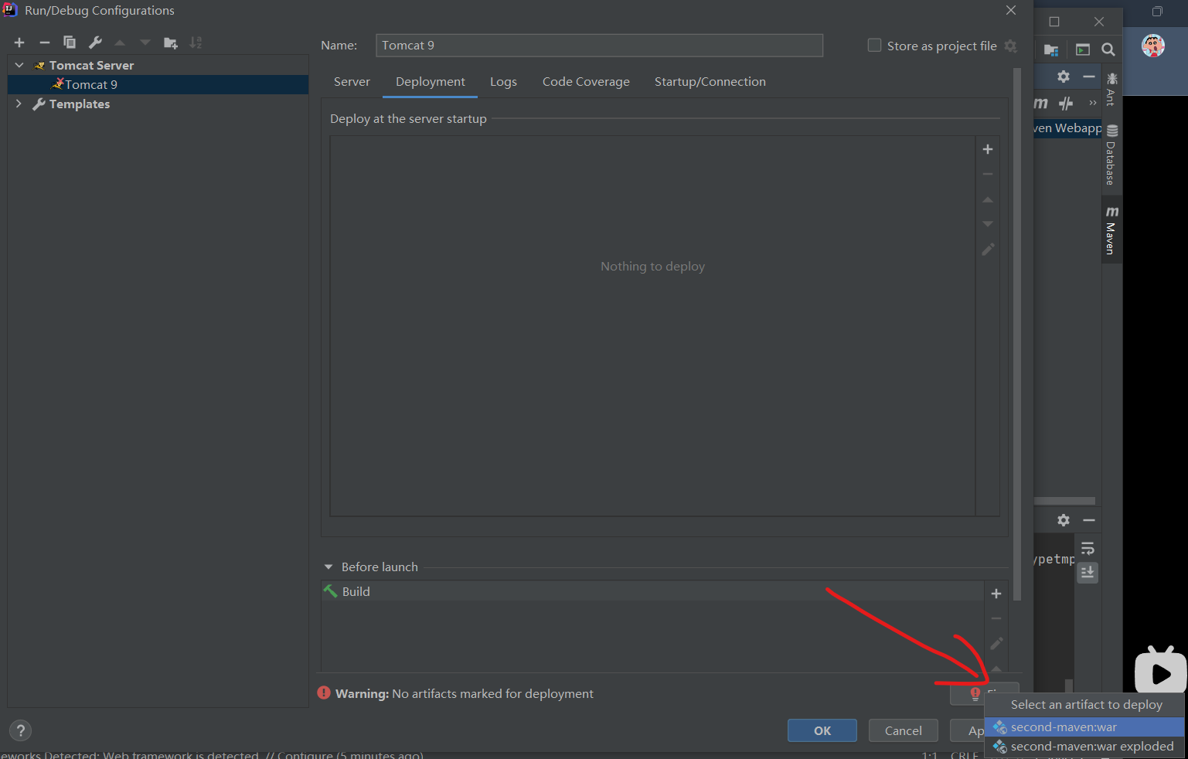The width and height of the screenshot is (1188, 759).
Task: Open Maven panel settings gear
Action: point(1064,77)
